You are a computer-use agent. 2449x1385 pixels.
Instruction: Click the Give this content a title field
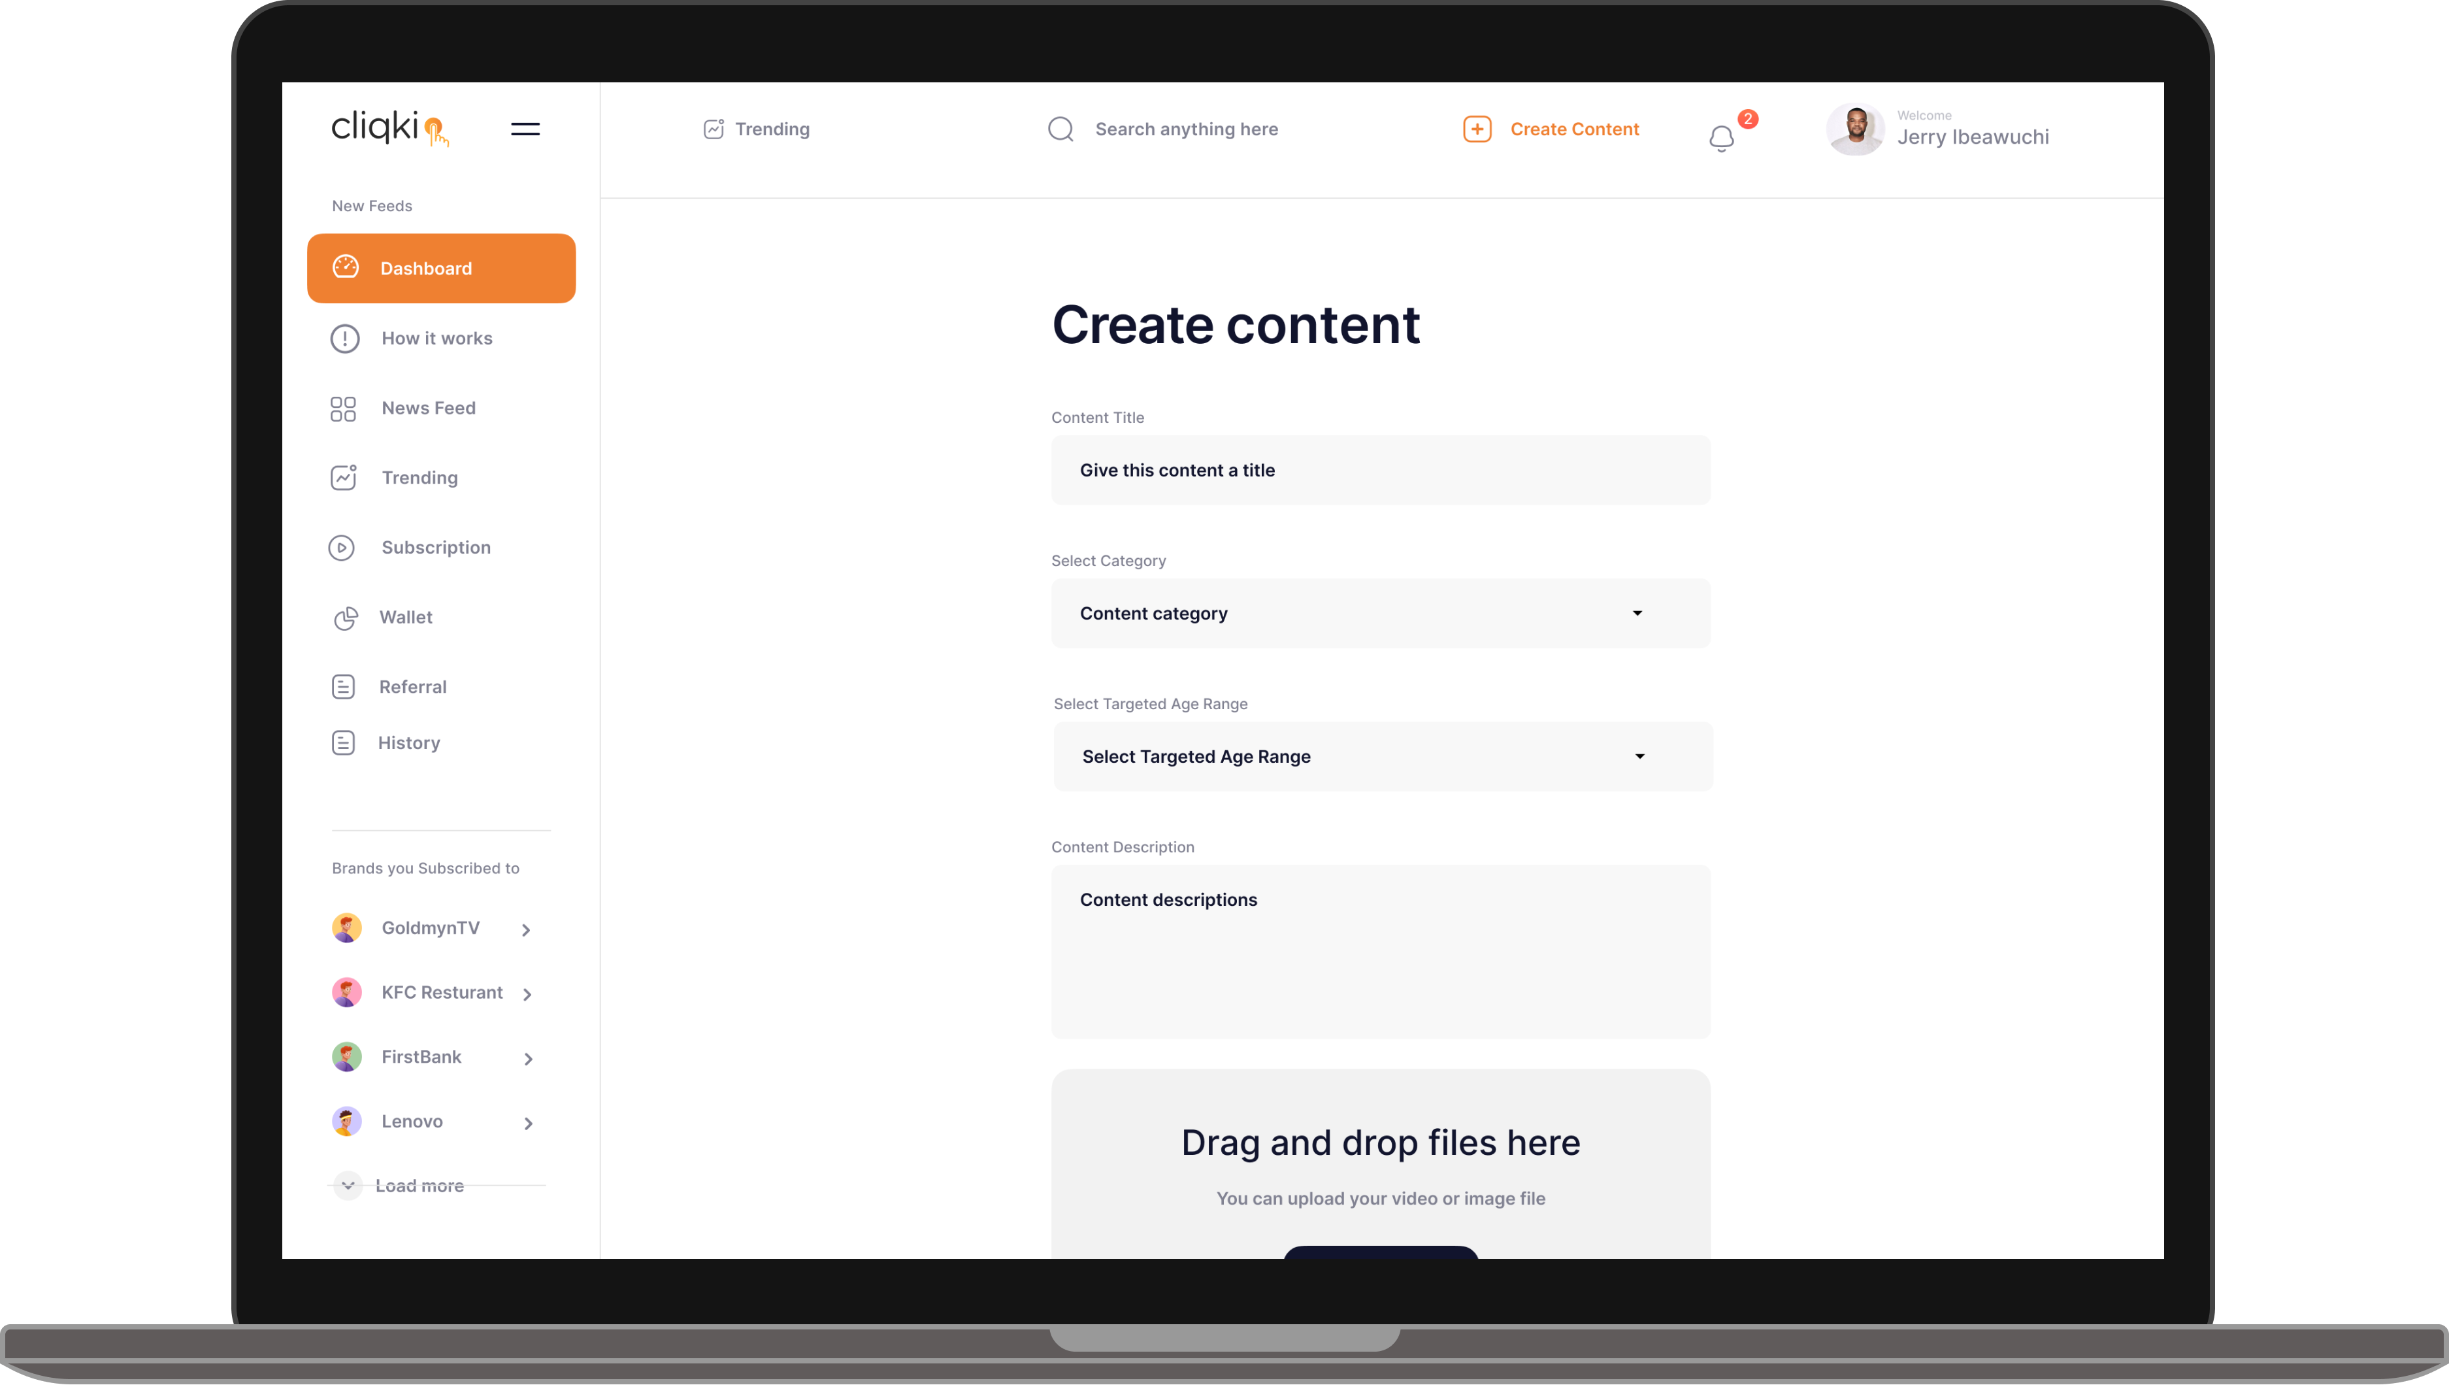click(x=1381, y=470)
